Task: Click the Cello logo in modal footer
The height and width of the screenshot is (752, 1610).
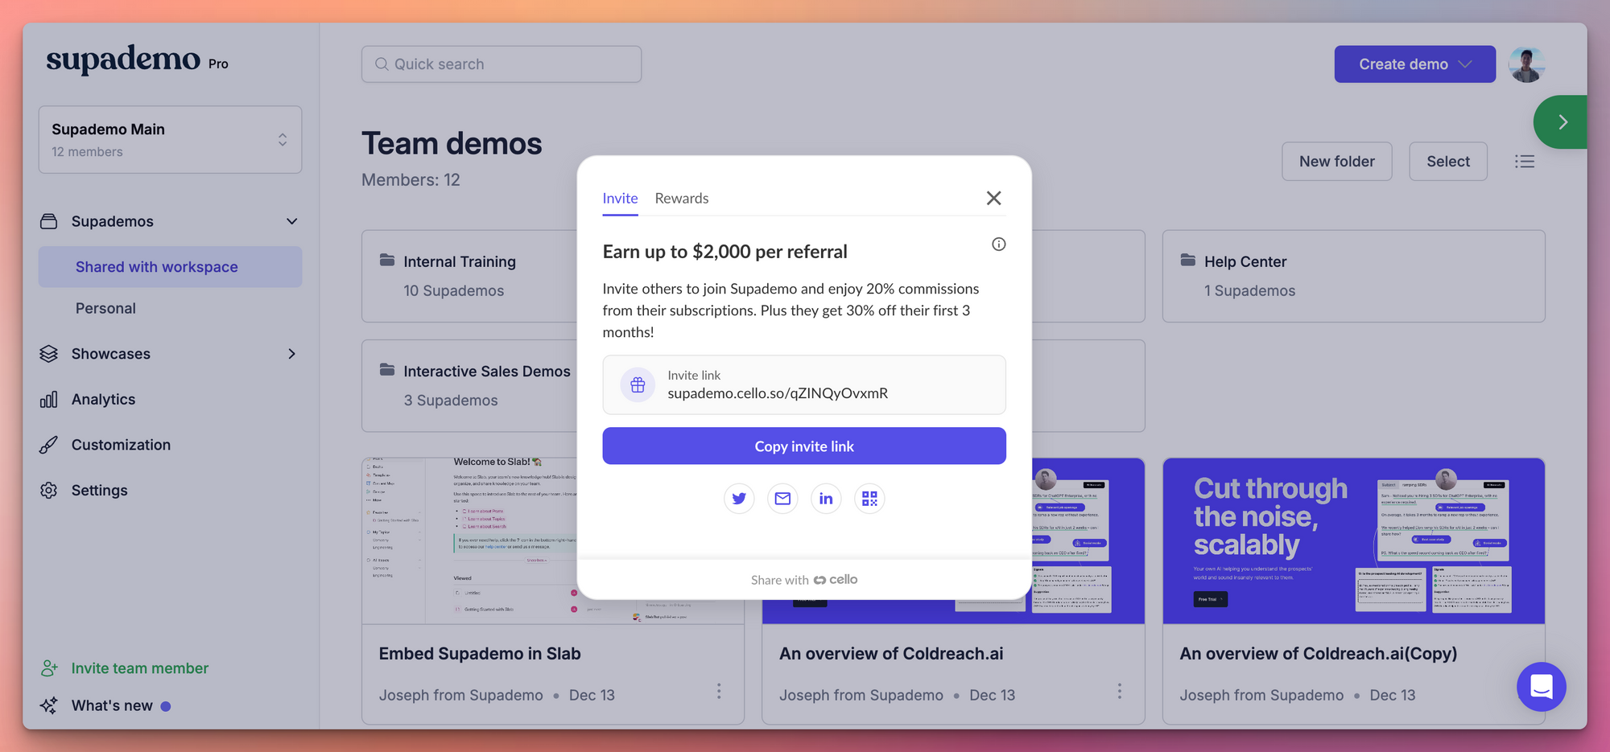Action: point(836,580)
